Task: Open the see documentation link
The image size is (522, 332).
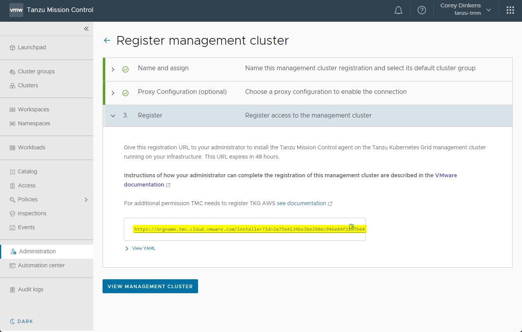Action: click(x=301, y=203)
